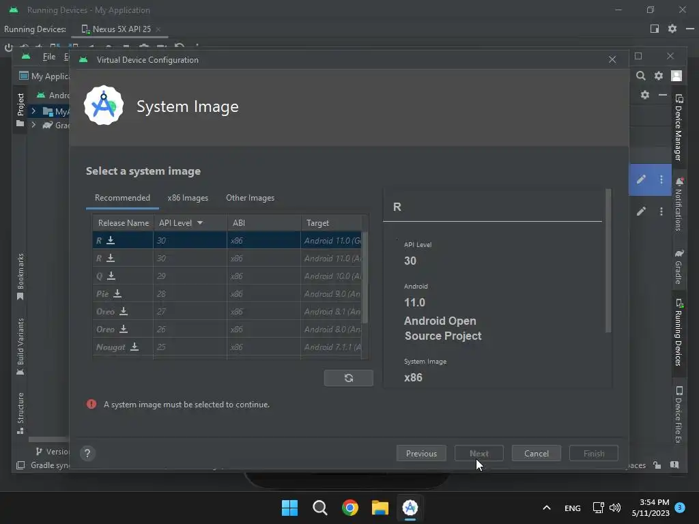This screenshot has width=699, height=524.
Task: Open Windows Start menu
Action: pos(289,508)
